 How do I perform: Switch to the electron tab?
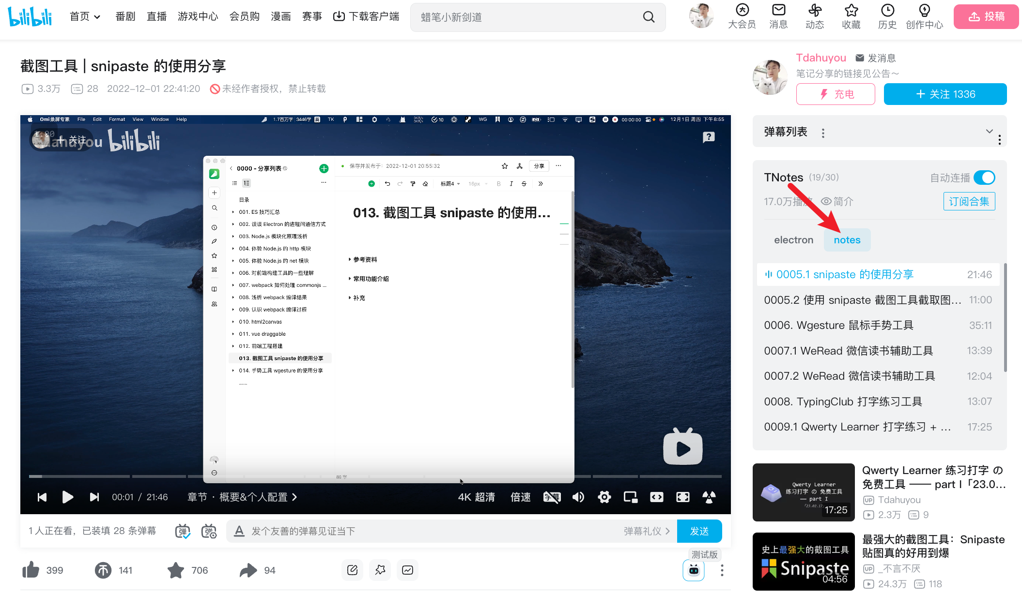[793, 240]
